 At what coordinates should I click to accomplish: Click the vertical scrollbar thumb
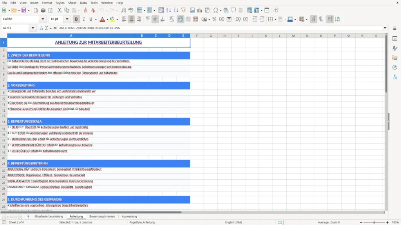point(386,64)
